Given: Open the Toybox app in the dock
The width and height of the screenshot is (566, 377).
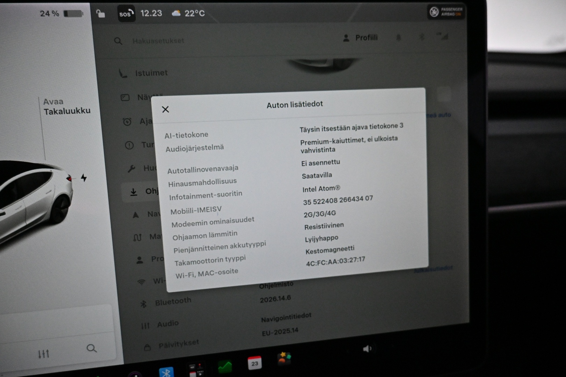Looking at the screenshot, I should [x=284, y=358].
